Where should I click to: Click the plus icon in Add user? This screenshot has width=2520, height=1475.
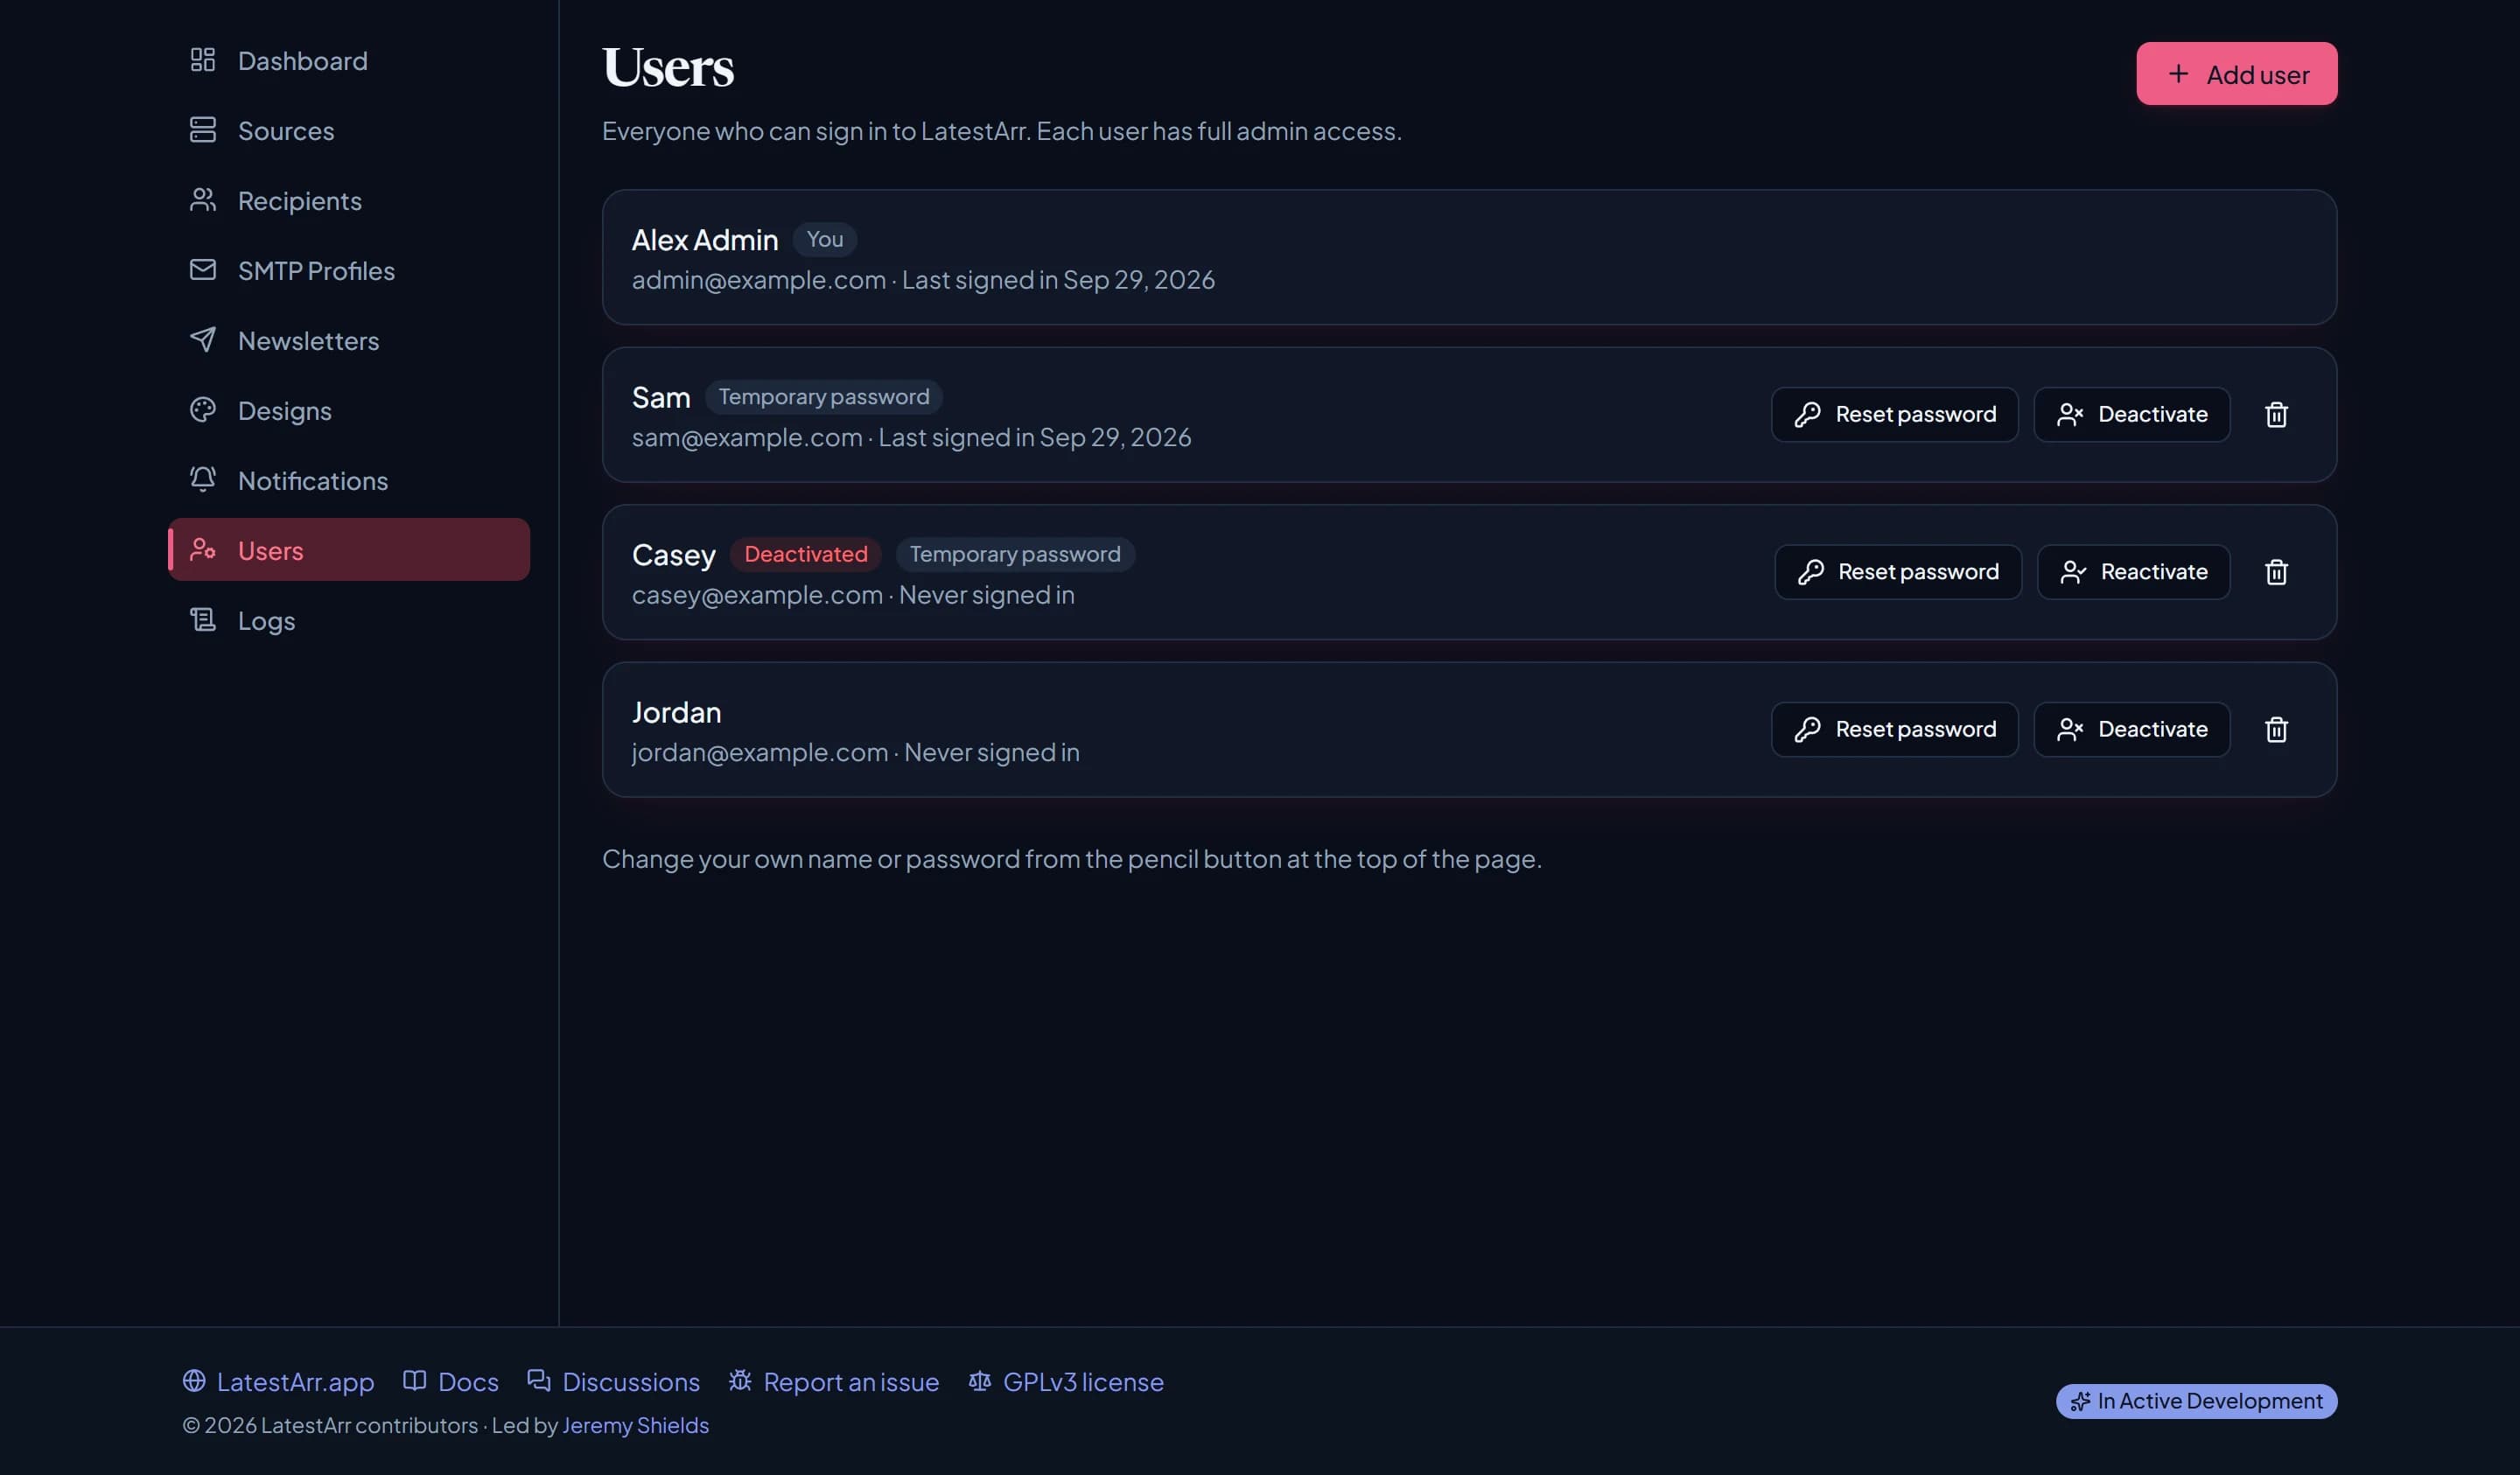pos(2178,74)
